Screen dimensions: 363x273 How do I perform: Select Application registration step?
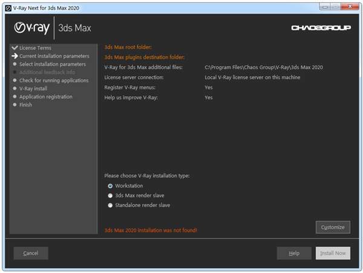46,97
